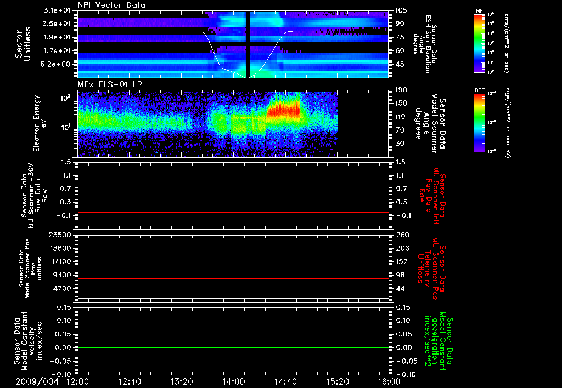Click the DEF color bar legend
Screen dimensions: 562x388
point(480,123)
